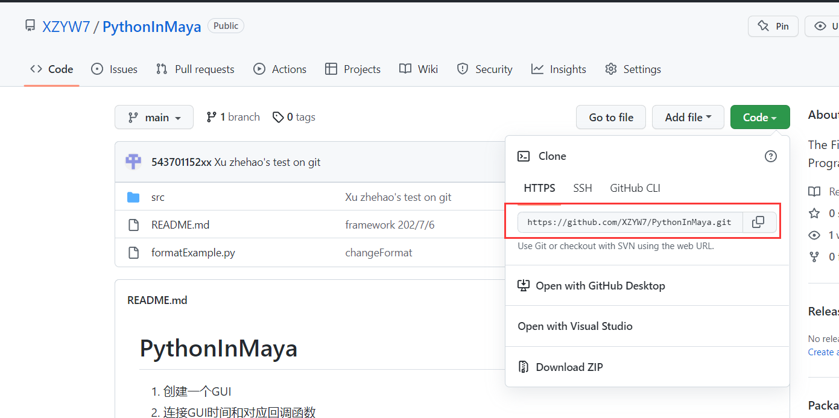Screen dimensions: 839x418
Task: Click the clone URL text field
Action: (630, 222)
